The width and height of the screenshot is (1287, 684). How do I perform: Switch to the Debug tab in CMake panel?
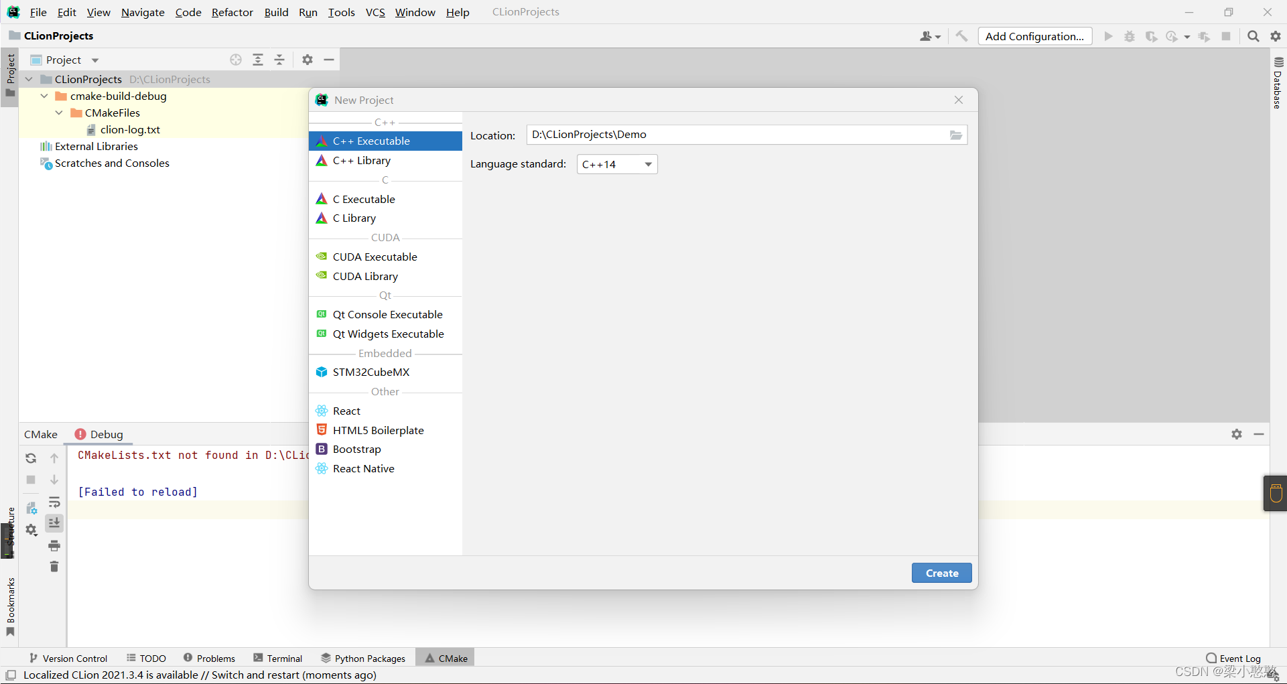99,434
